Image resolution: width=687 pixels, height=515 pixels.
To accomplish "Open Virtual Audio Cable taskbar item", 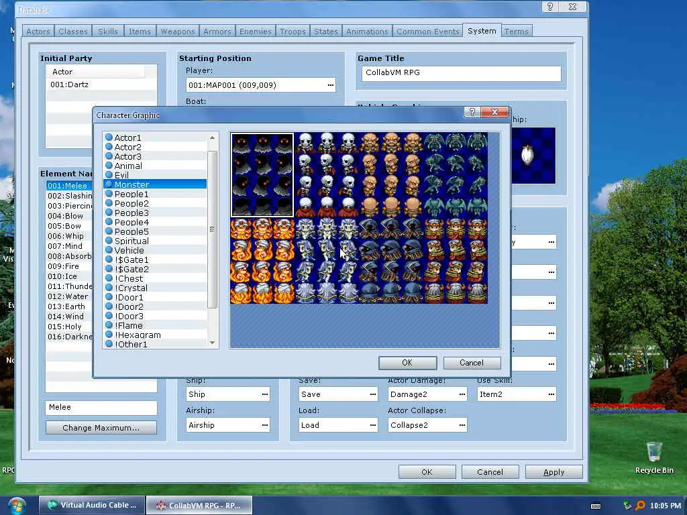I will pyautogui.click(x=91, y=505).
